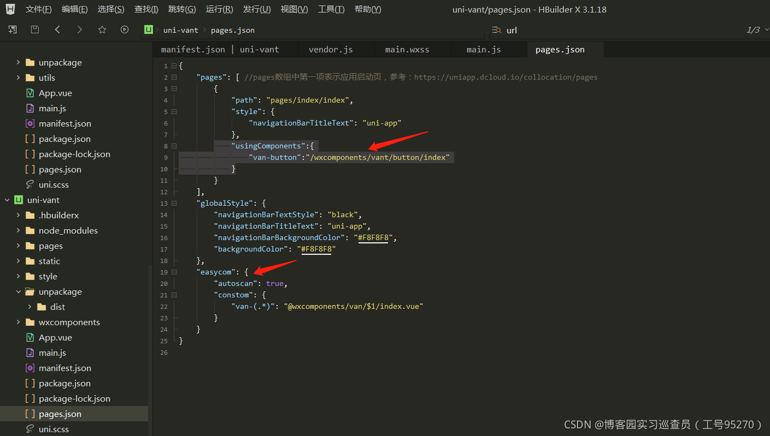The image size is (770, 436).
Task: Click the backgroundColor #F8F8F8 color value
Action: [x=316, y=249]
